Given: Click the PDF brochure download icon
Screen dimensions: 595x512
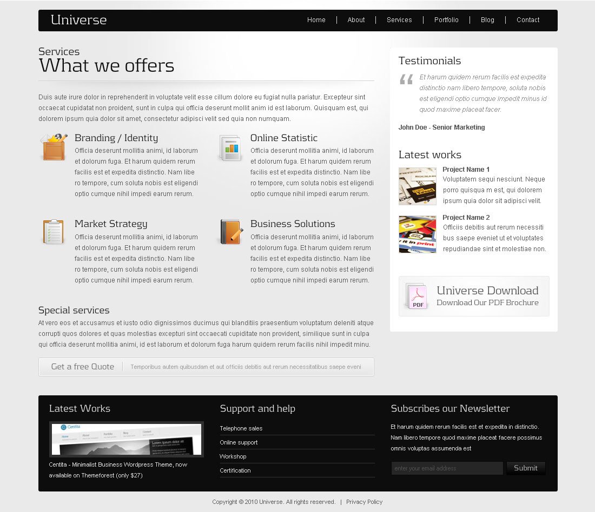Looking at the screenshot, I should [x=417, y=297].
